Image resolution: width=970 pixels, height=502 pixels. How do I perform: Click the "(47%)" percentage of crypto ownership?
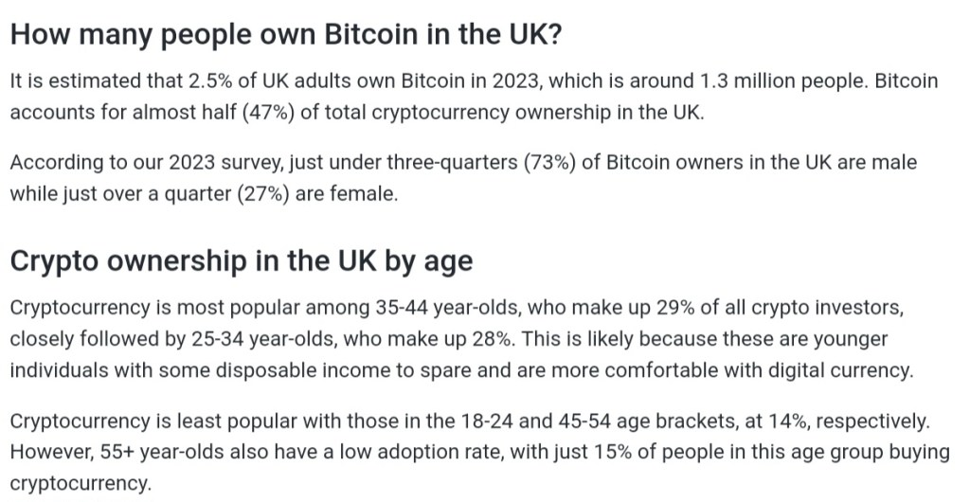[x=273, y=112]
